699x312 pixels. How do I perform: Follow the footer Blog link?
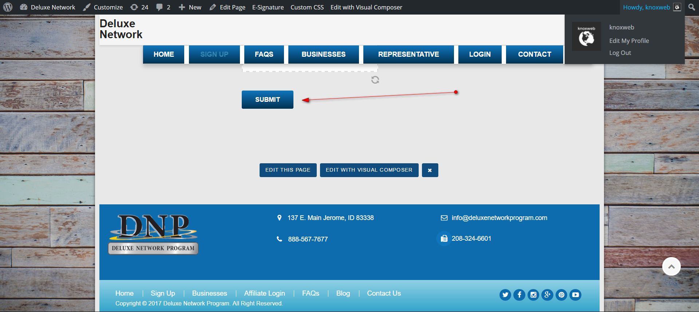(343, 293)
